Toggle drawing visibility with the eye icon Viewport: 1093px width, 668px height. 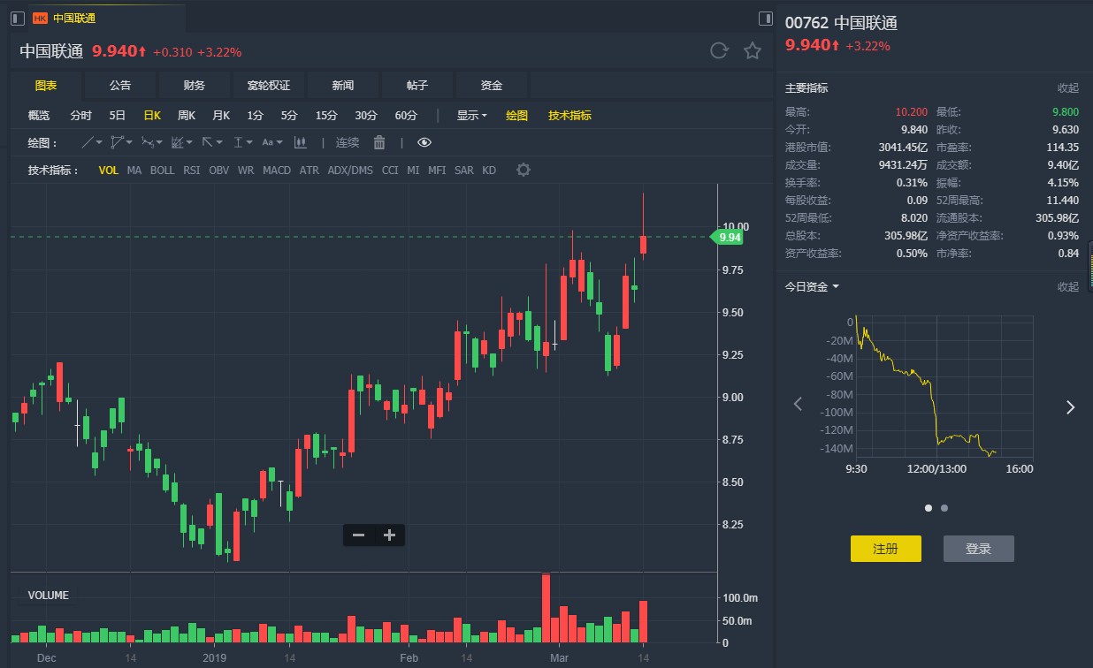pos(424,142)
